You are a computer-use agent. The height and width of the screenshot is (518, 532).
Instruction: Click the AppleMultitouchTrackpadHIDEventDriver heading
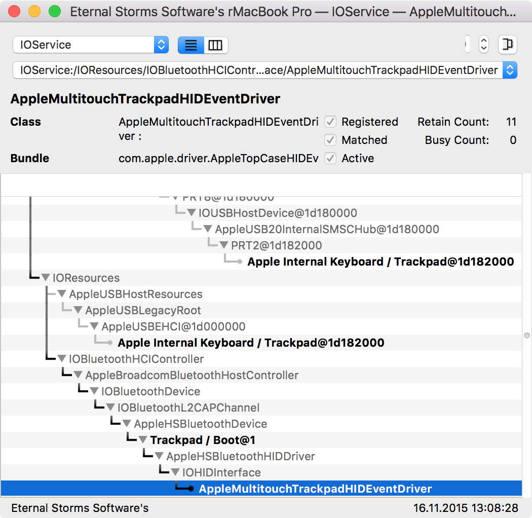145,99
